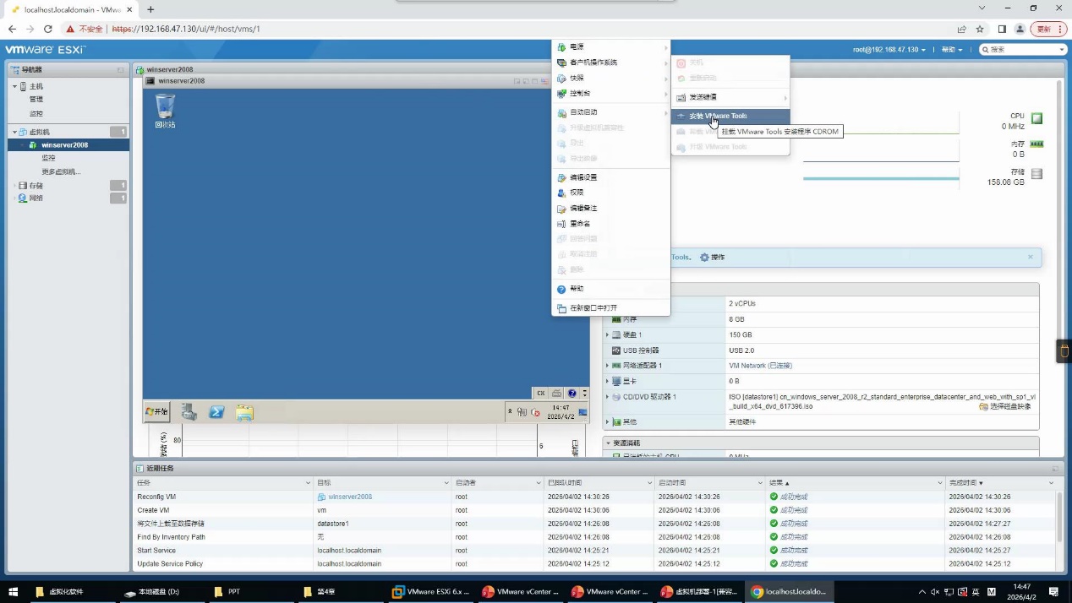Image resolution: width=1072 pixels, height=603 pixels.
Task: Open the 自动启动 autostart submenu
Action: click(610, 112)
